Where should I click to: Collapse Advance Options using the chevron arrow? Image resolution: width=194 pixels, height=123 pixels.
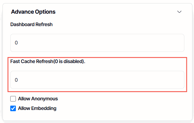[179, 12]
